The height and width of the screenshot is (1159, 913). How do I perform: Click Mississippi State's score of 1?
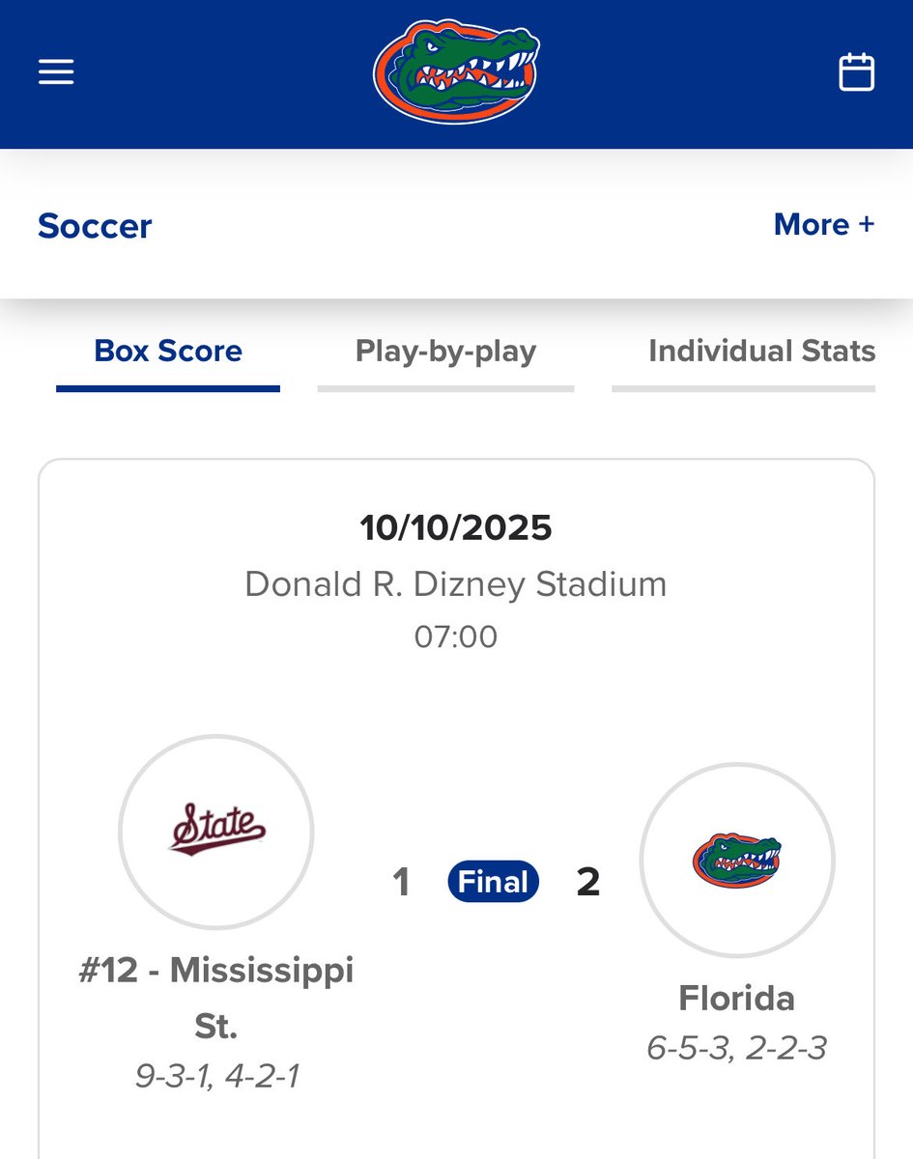pyautogui.click(x=402, y=882)
